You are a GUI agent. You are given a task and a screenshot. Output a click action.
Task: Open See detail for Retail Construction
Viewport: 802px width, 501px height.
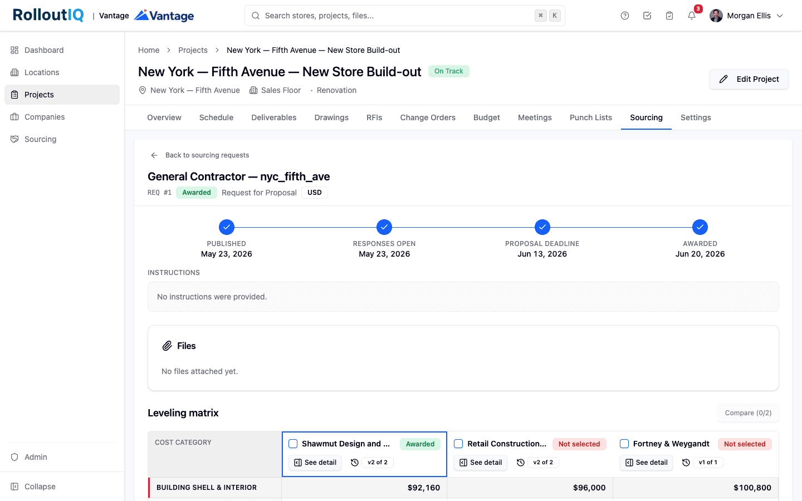[481, 463]
